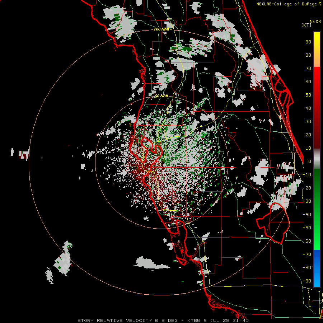Click the 70 value on the velocity scale
The width and height of the screenshot is (323, 323).
click(x=308, y=69)
